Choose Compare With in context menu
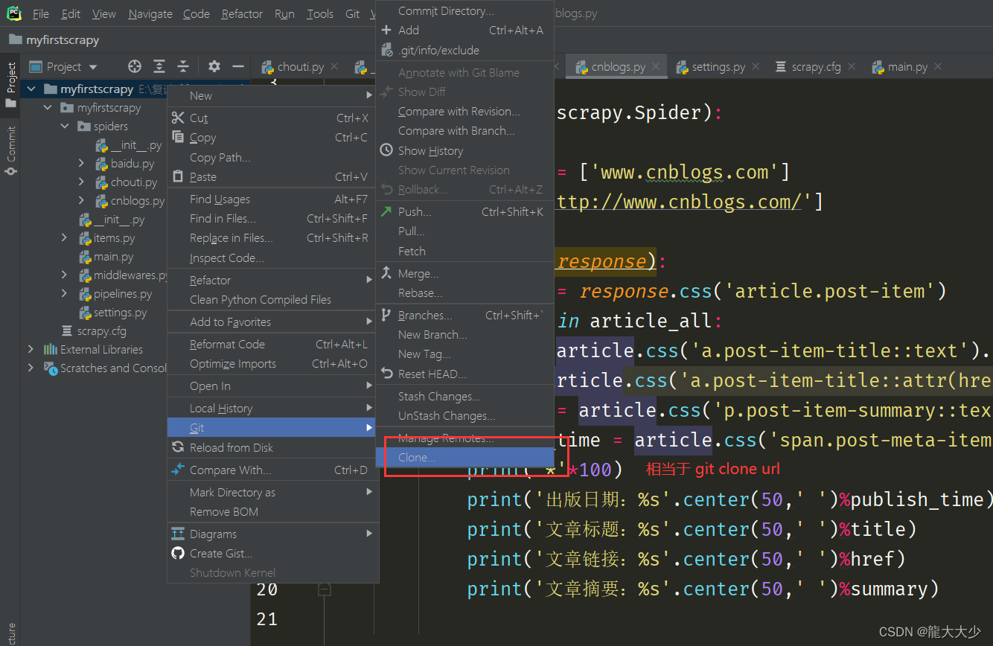Image resolution: width=993 pixels, height=646 pixels. click(x=272, y=470)
